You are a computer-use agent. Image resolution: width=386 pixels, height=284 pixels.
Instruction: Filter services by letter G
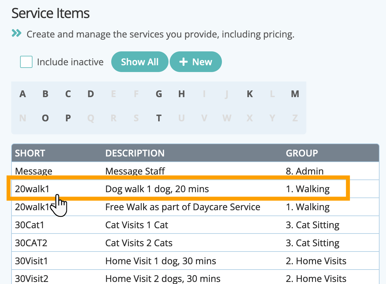(x=159, y=94)
